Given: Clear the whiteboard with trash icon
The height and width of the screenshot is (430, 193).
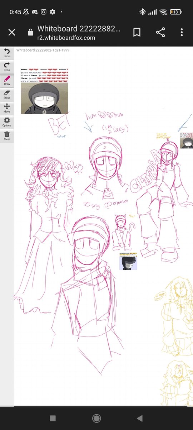Looking at the screenshot, I should click(x=7, y=136).
